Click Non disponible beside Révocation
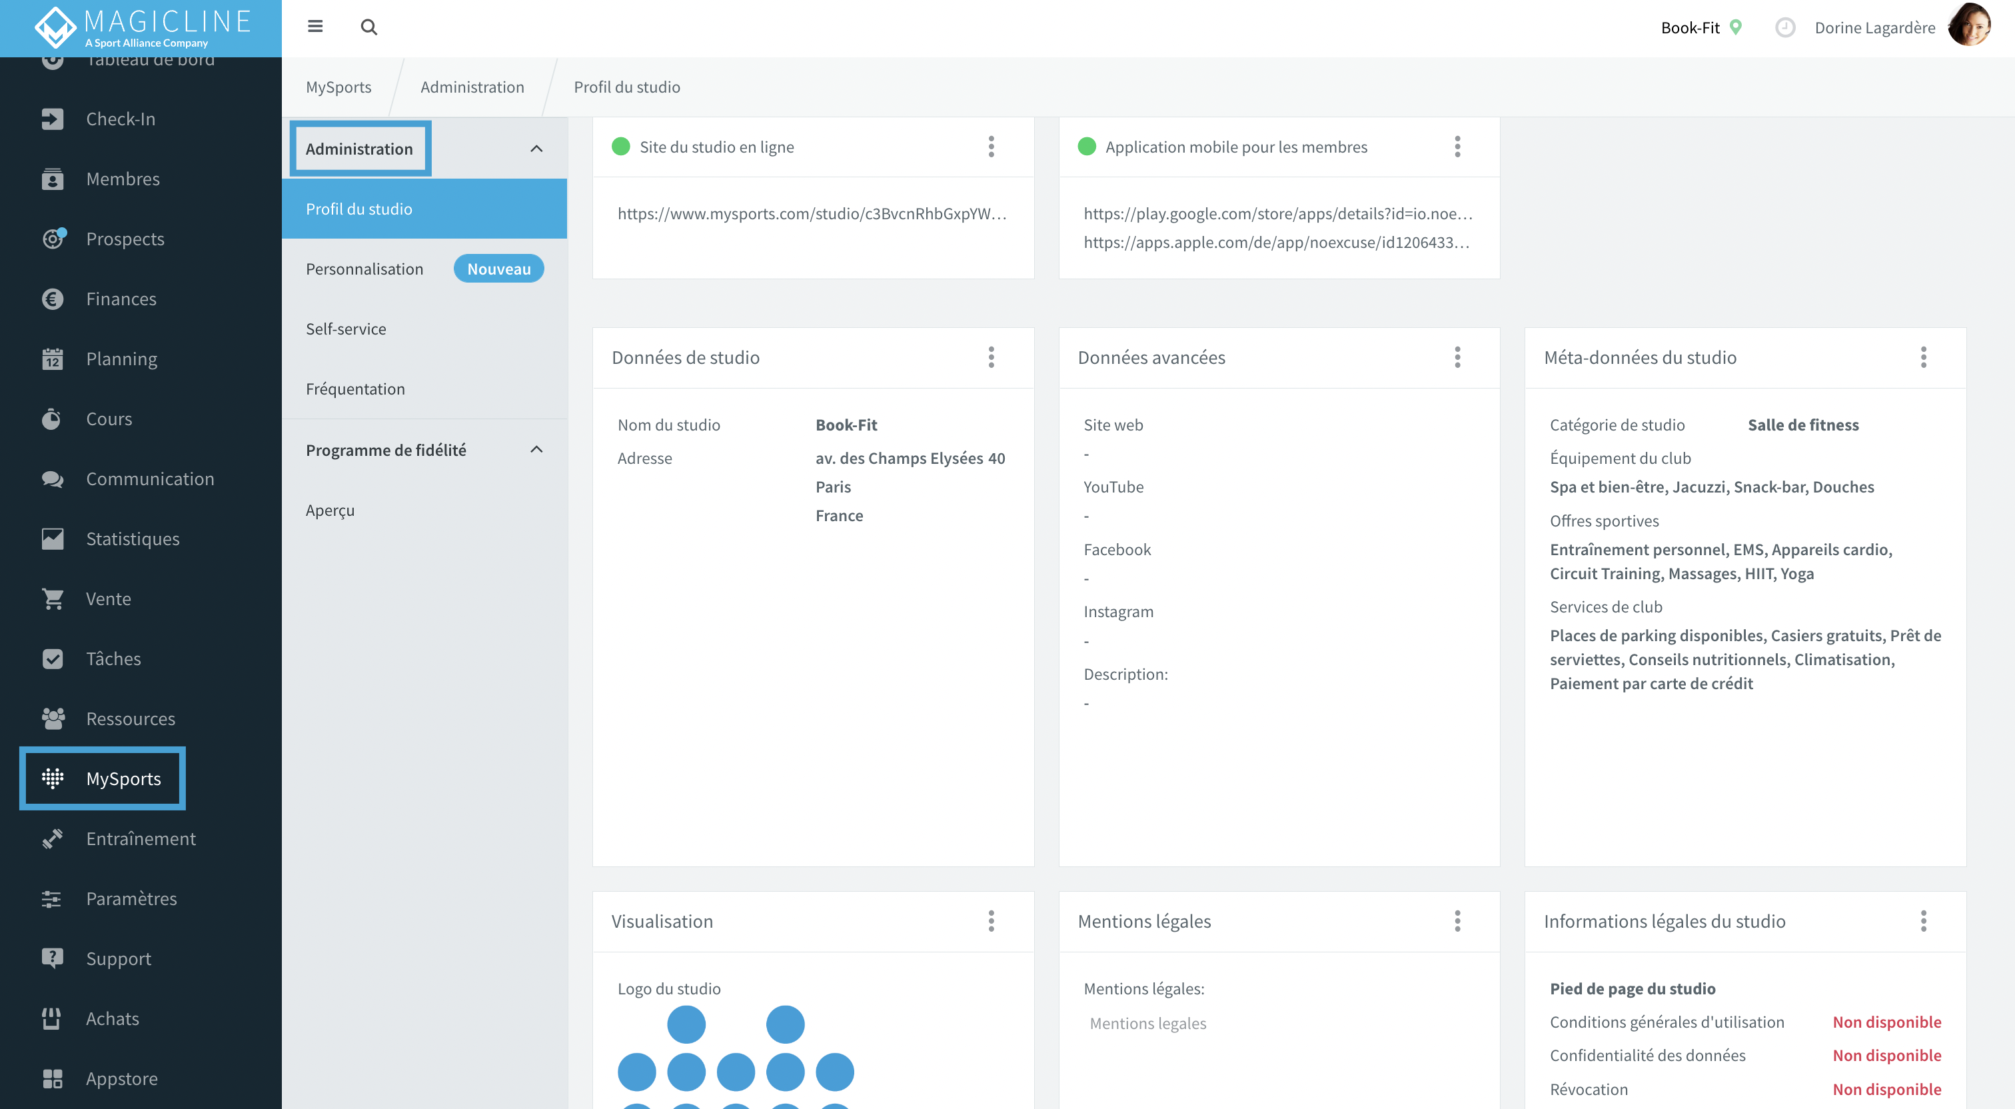 [x=1886, y=1090]
